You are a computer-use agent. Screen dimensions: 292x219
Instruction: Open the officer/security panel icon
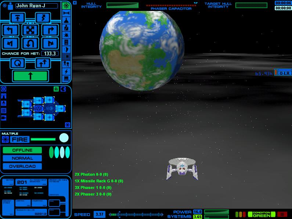[x=66, y=28]
